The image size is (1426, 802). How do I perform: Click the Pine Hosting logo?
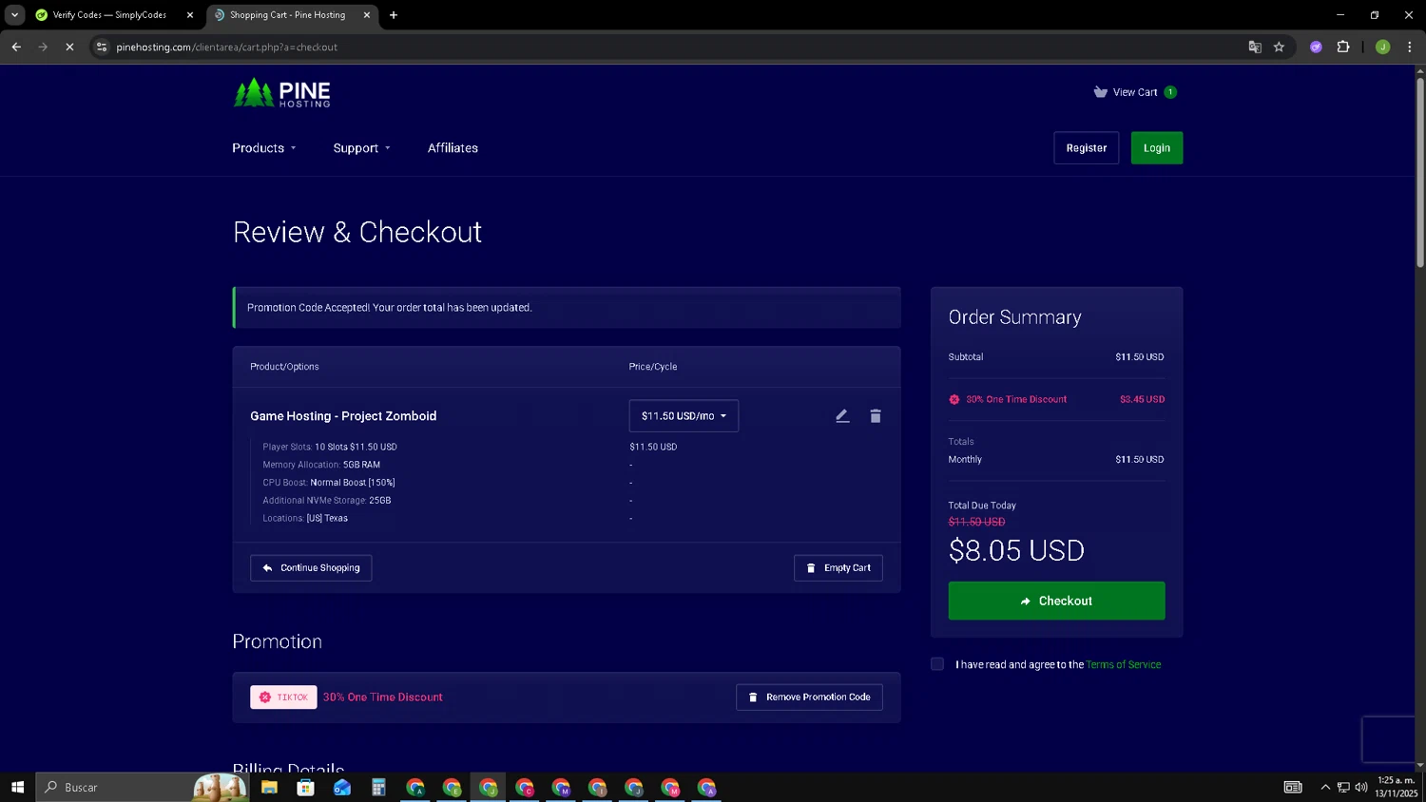(281, 93)
